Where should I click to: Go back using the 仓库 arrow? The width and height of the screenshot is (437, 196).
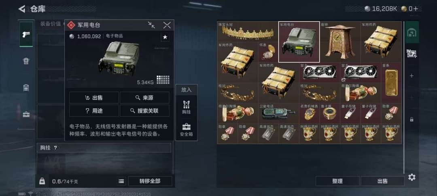pyautogui.click(x=22, y=9)
